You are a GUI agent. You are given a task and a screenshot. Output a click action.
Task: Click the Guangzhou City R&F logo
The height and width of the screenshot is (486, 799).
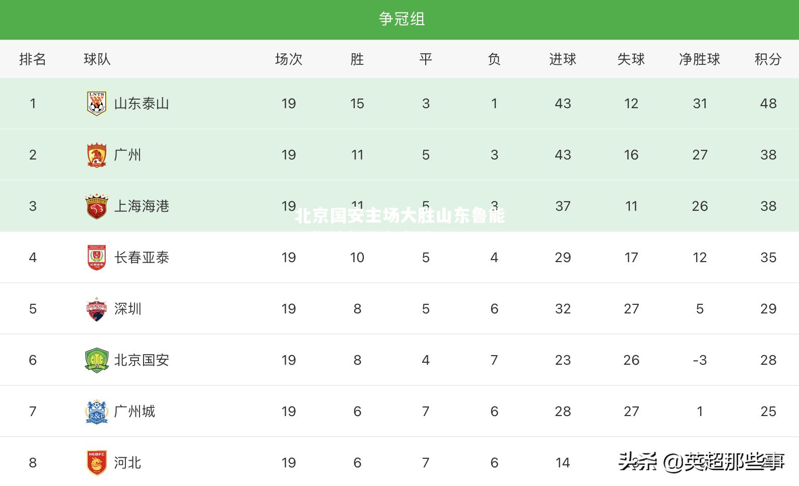click(96, 412)
